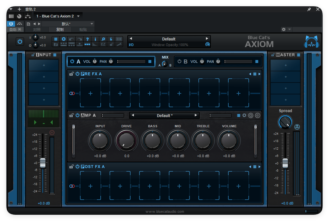This screenshot has width=329, height=221.
Task: Click the 自动: 关 automation button
Action: pos(15,30)
